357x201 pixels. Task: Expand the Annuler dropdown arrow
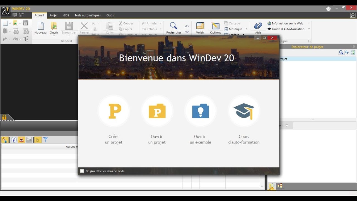pos(161,23)
